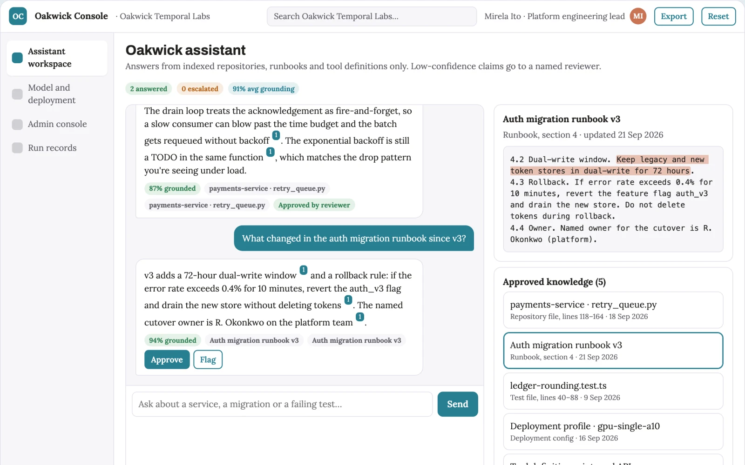Screen dimensions: 745x465
Task: Click the highlighted dual-write passage in runbook
Action: pos(609,165)
